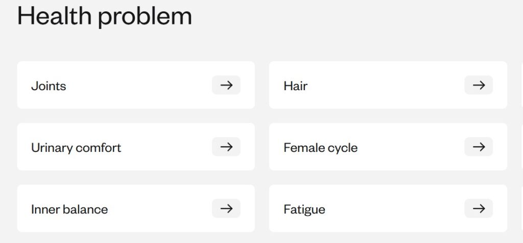Open the Joints health problem link
Screen dimensions: 523x243
coord(49,86)
